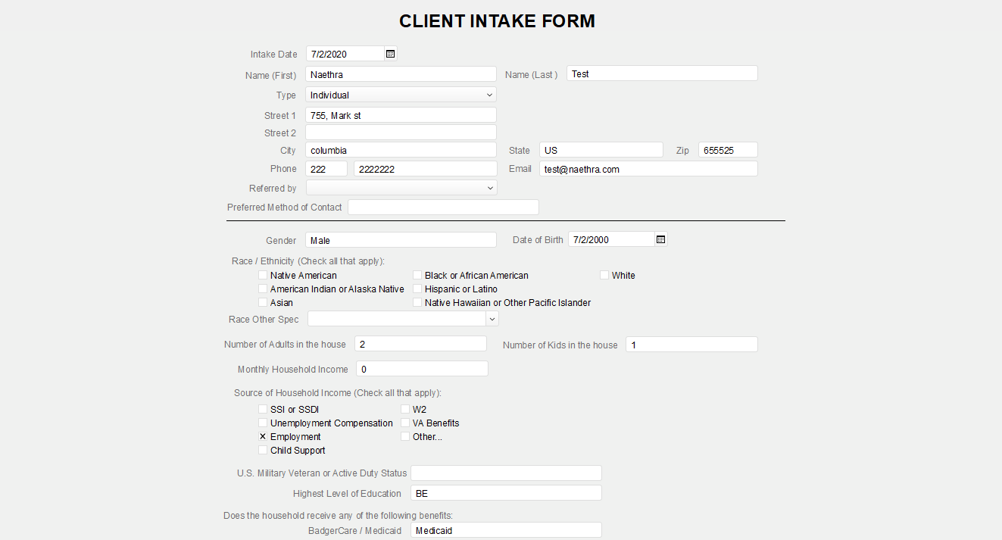The width and height of the screenshot is (1002, 540).
Task: Check the Native American checkbox
Action: point(263,275)
